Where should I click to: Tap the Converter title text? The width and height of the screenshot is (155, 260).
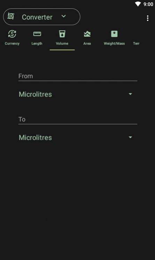coord(37,17)
